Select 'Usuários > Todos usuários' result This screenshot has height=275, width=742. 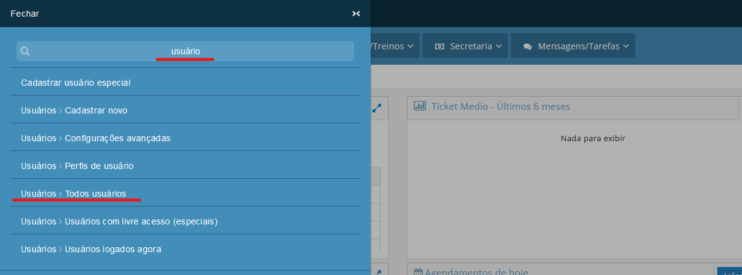click(x=74, y=194)
